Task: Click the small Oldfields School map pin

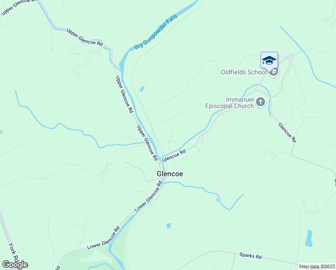Action: pyautogui.click(x=274, y=72)
